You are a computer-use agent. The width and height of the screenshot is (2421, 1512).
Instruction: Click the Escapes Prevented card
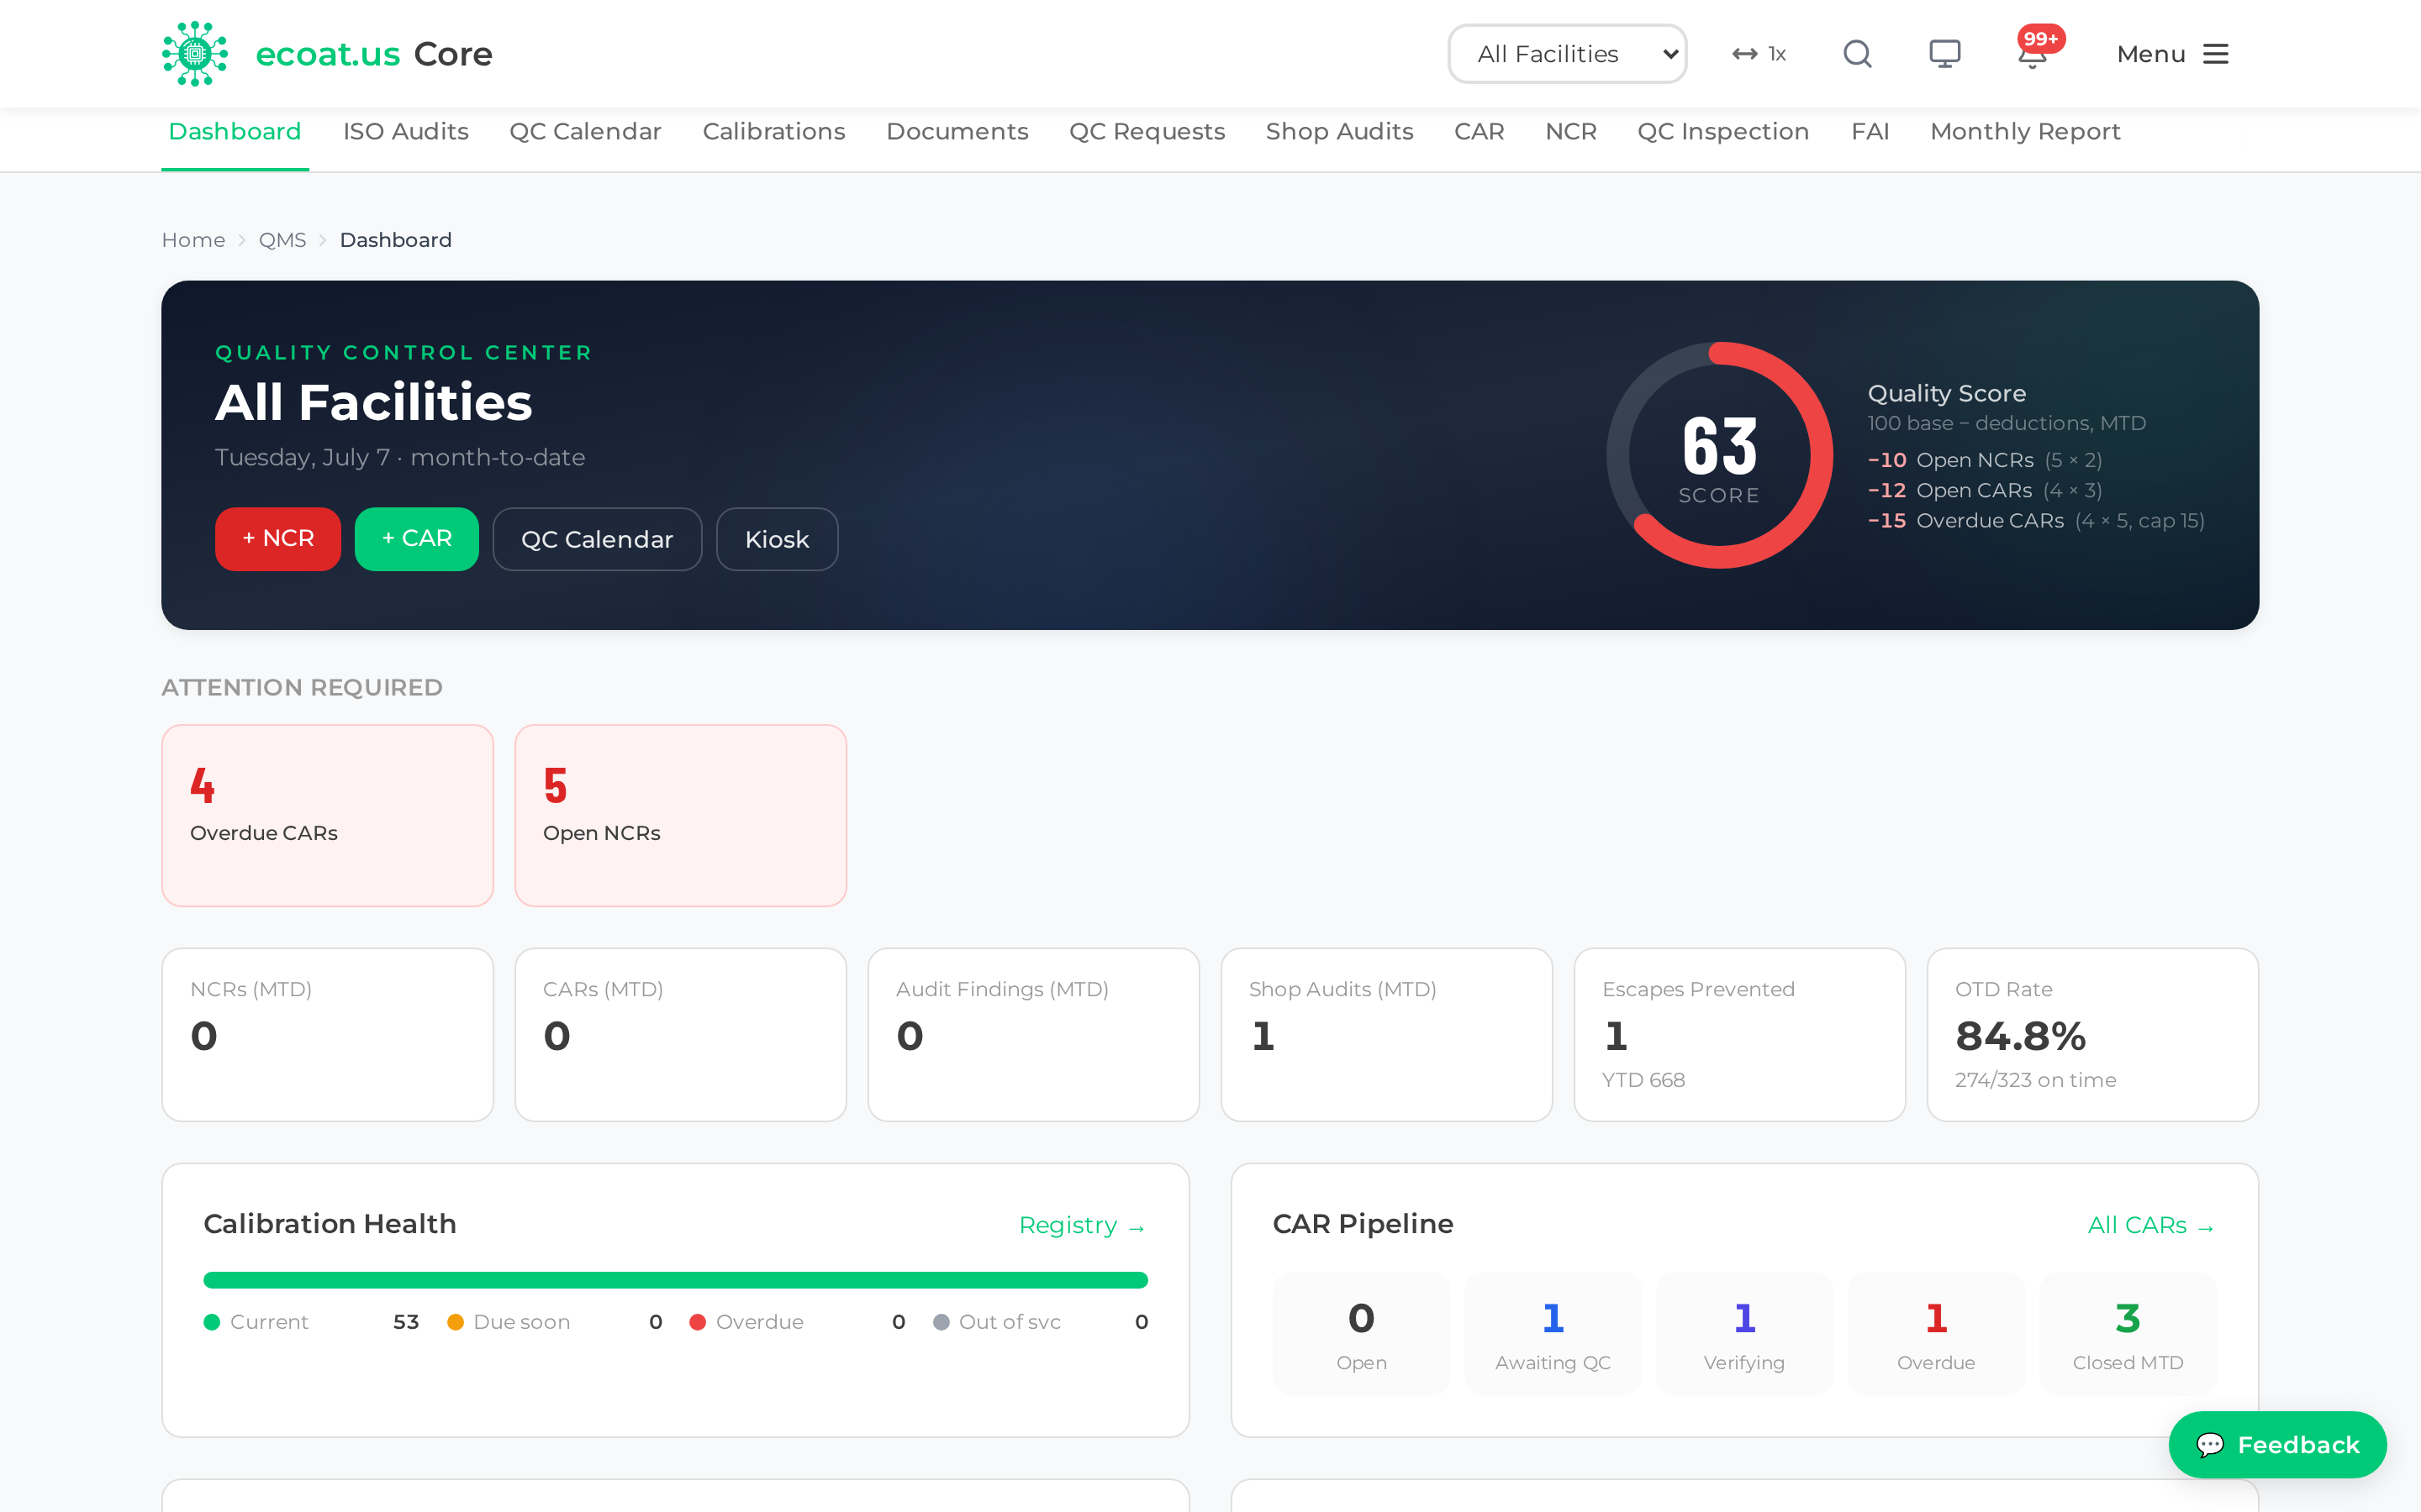(1741, 1035)
